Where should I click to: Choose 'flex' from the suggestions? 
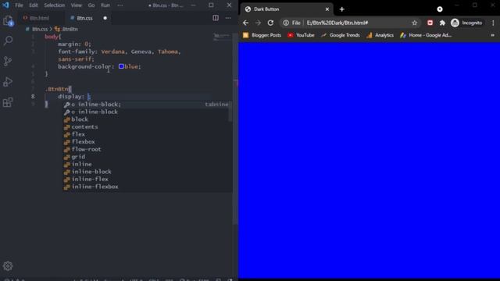(146, 134)
